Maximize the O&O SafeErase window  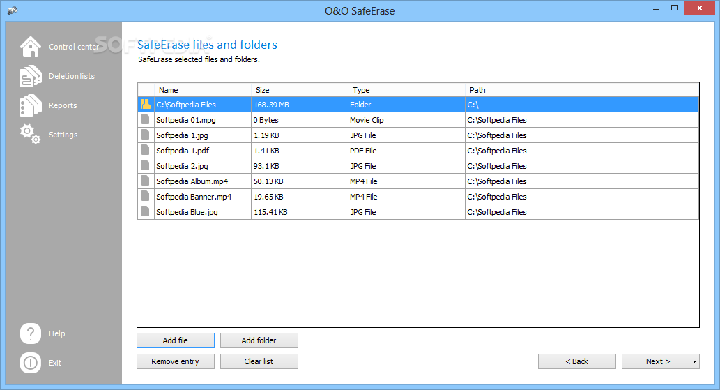(675, 8)
